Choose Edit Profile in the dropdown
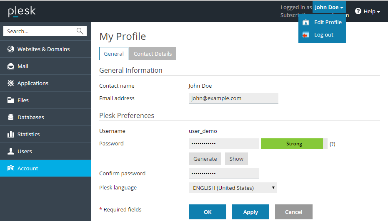The image size is (388, 221). [328, 22]
